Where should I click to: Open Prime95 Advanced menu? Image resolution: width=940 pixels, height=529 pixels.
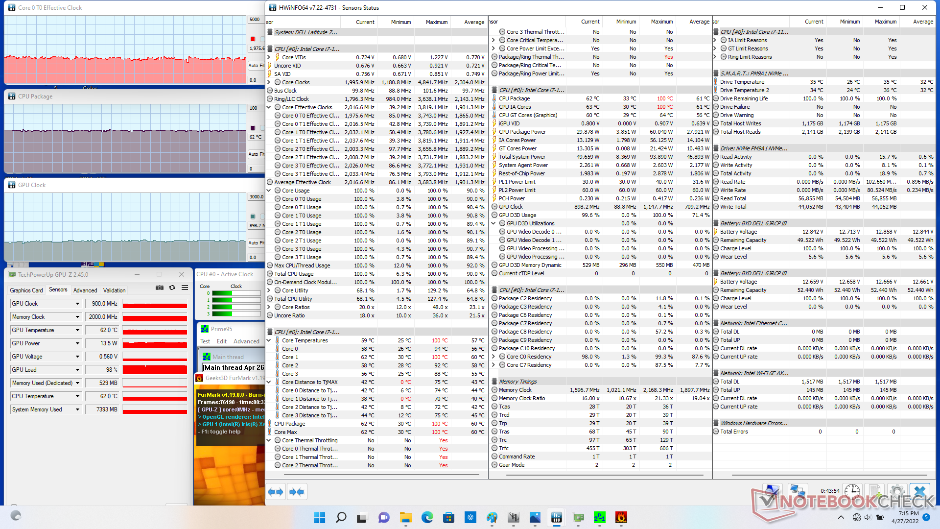click(x=246, y=341)
